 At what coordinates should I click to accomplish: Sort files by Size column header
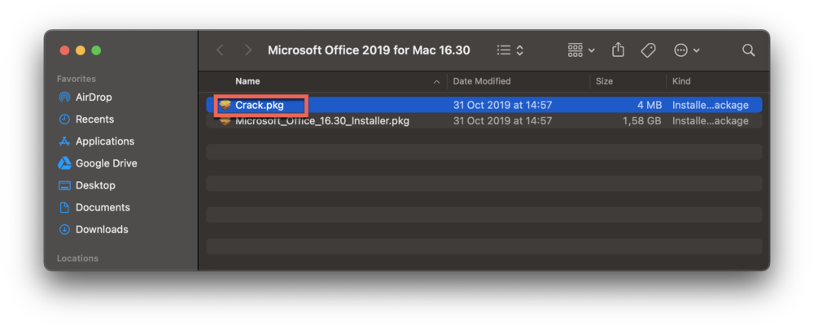click(604, 81)
